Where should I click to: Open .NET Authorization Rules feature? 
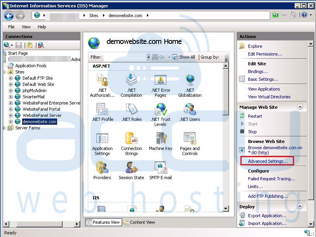(x=102, y=85)
